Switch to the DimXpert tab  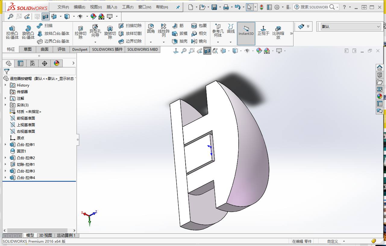80,49
